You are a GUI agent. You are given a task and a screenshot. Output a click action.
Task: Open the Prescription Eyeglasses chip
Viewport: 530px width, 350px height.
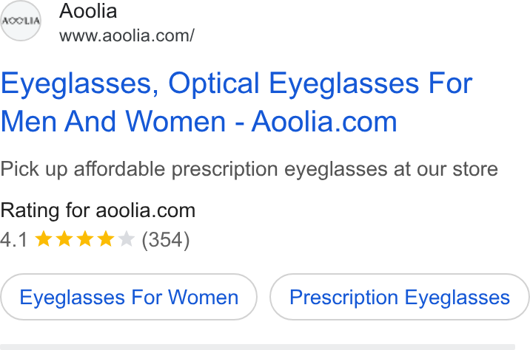click(x=400, y=297)
